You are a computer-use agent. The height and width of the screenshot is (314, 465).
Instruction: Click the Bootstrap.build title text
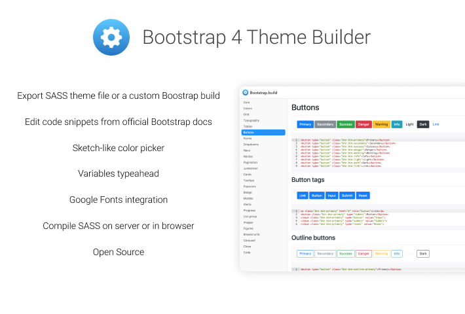pyautogui.click(x=263, y=93)
